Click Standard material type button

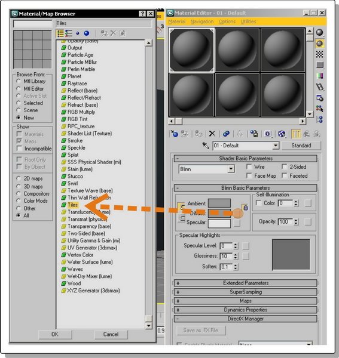point(301,146)
